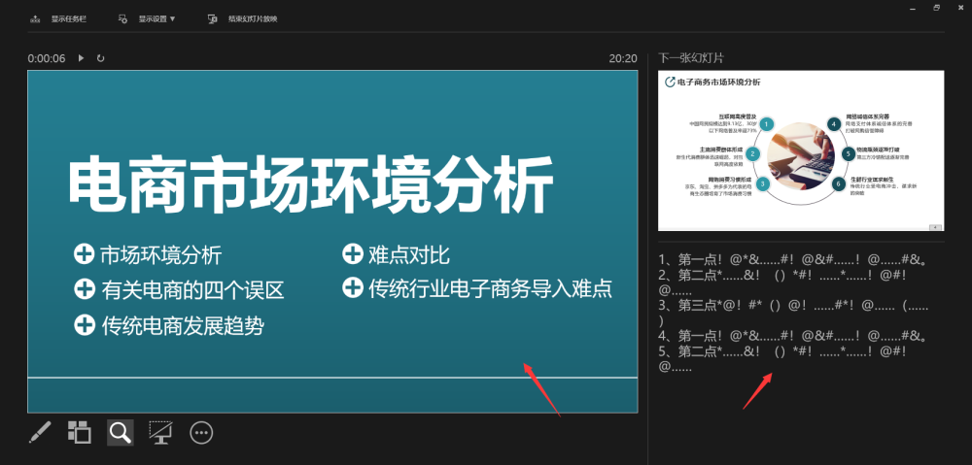Click the clock reading 20:20

pos(623,58)
